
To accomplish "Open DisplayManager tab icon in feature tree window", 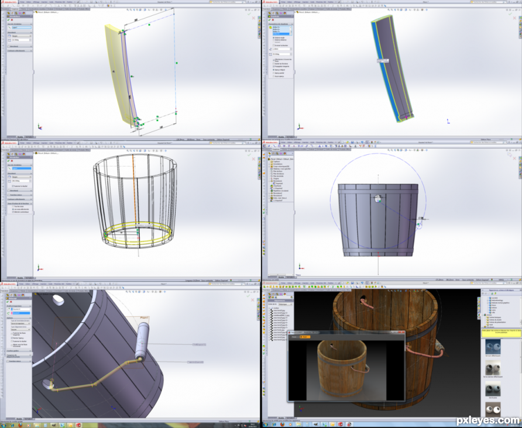I will [284, 153].
